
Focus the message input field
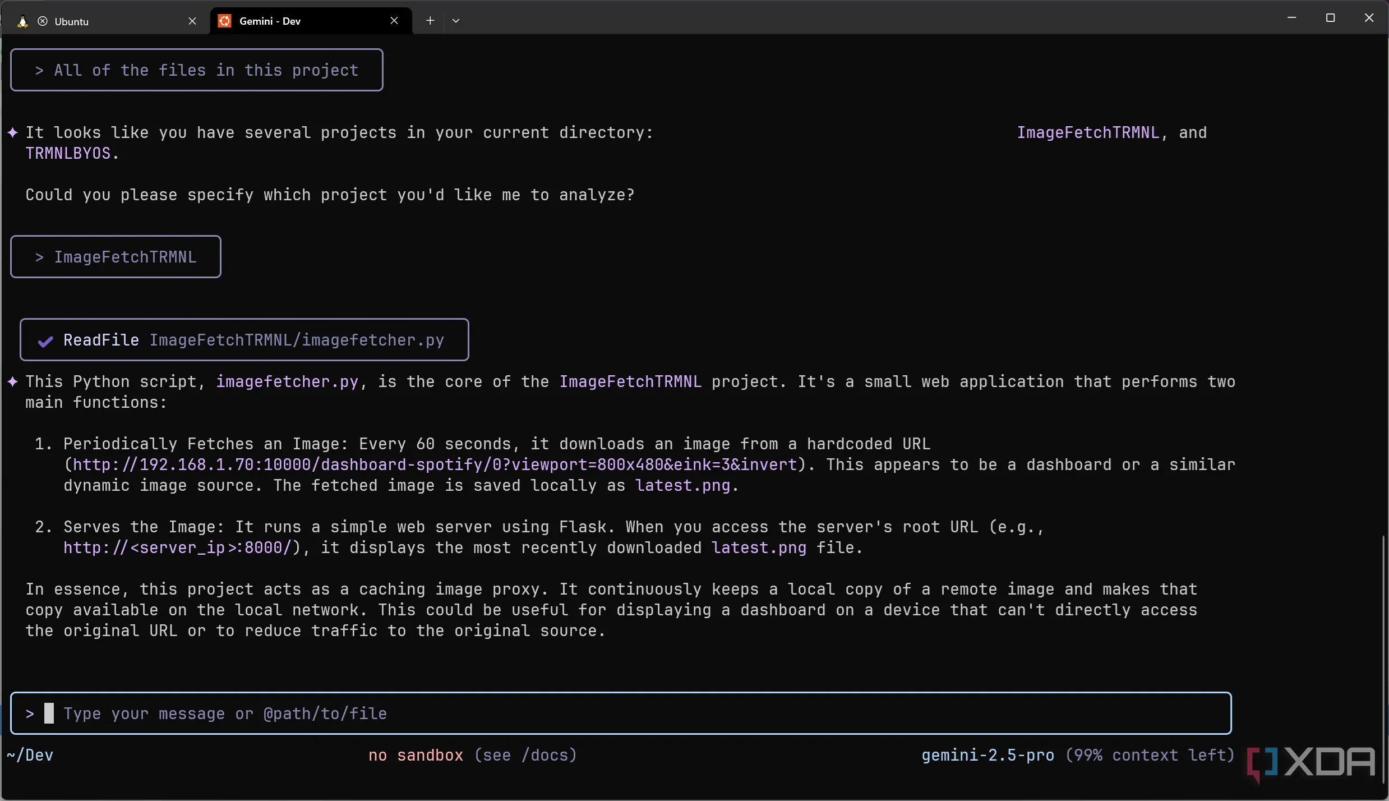(621, 713)
